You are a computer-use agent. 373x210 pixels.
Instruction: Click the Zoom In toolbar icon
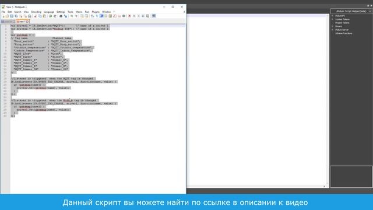tap(71, 16)
